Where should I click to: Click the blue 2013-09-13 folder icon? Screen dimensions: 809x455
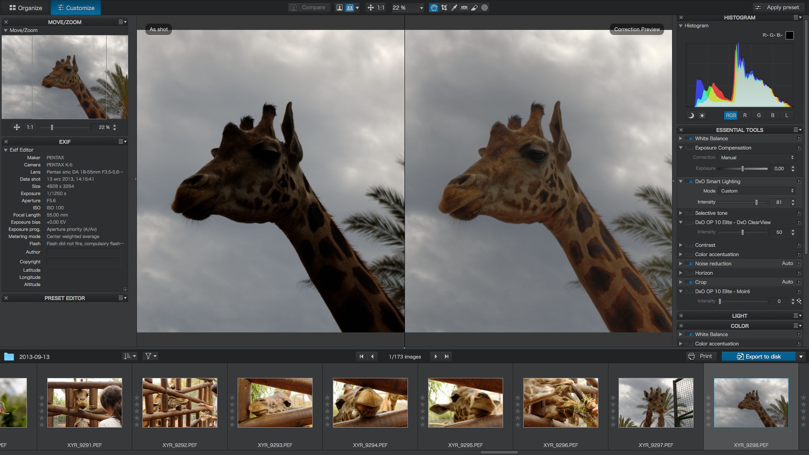[9, 357]
